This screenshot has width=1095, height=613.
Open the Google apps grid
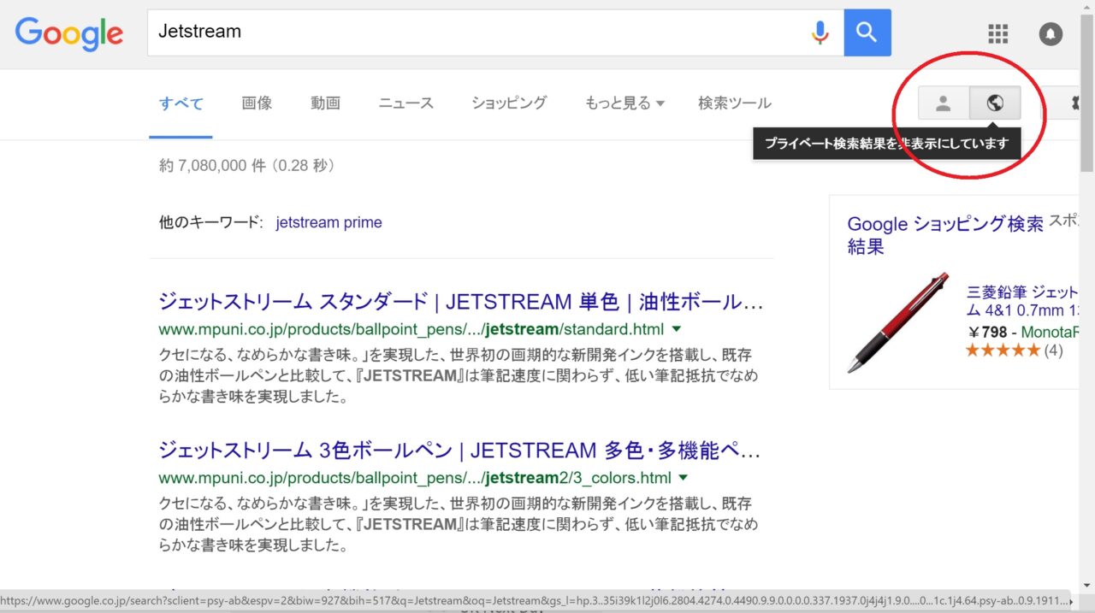point(997,33)
